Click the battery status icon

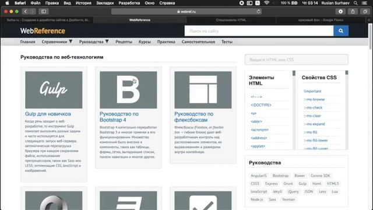point(294,3)
